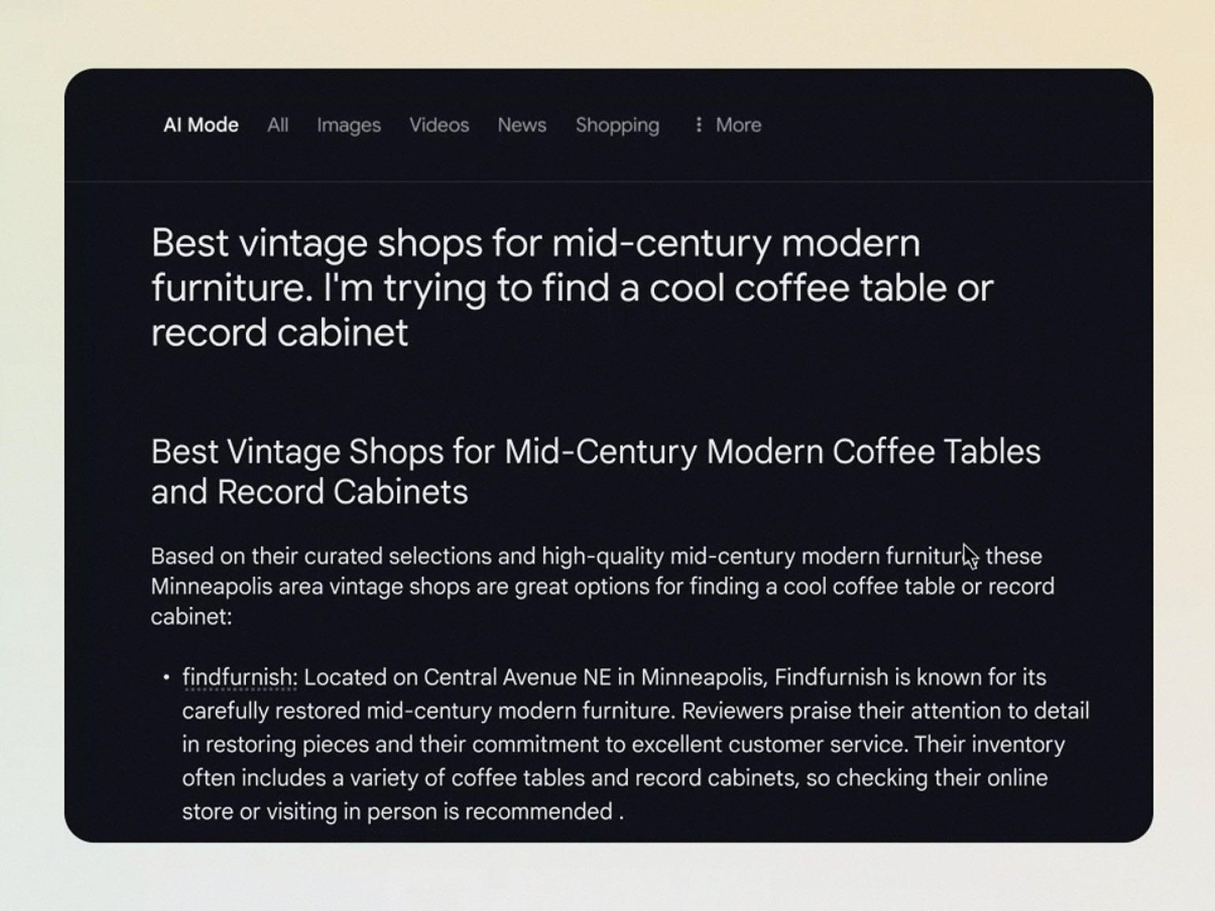Click 'record cabinet' ending the search query
1215x911 pixels.
pyautogui.click(x=280, y=332)
